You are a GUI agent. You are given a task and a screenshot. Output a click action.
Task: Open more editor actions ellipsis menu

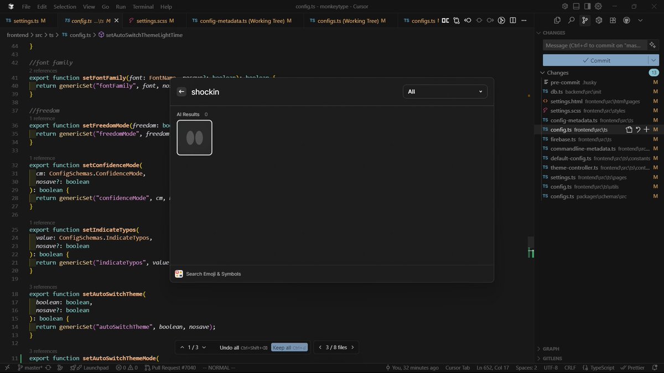tap(524, 20)
